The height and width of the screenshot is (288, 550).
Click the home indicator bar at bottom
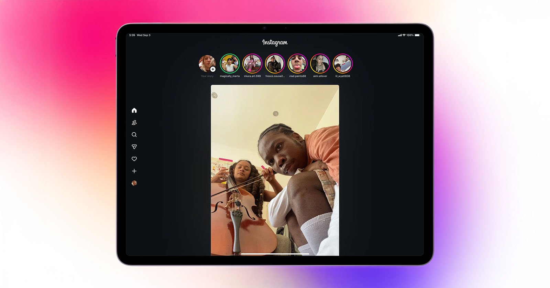pyautogui.click(x=275, y=254)
